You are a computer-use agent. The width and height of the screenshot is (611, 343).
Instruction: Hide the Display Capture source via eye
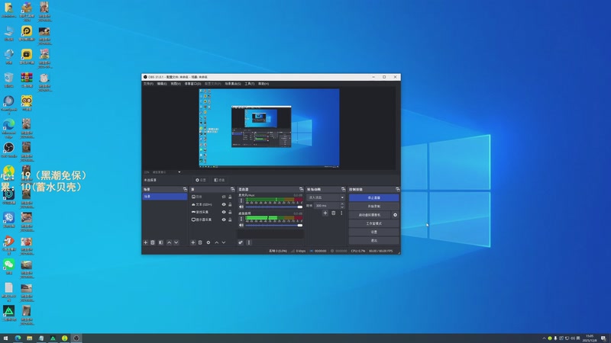tap(224, 220)
